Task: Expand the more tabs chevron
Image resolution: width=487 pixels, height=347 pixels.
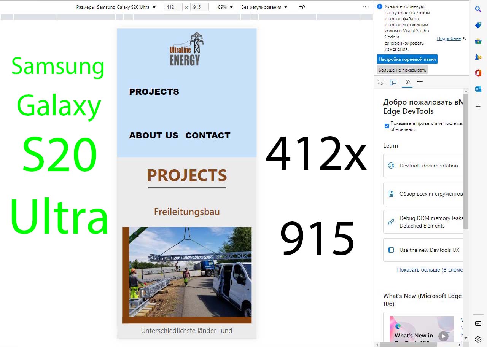Action: pyautogui.click(x=407, y=82)
